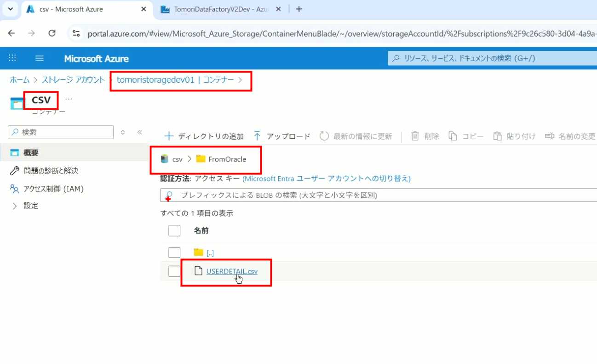Open the hamburger portal menu
Screen dimensions: 597x364
pos(40,58)
